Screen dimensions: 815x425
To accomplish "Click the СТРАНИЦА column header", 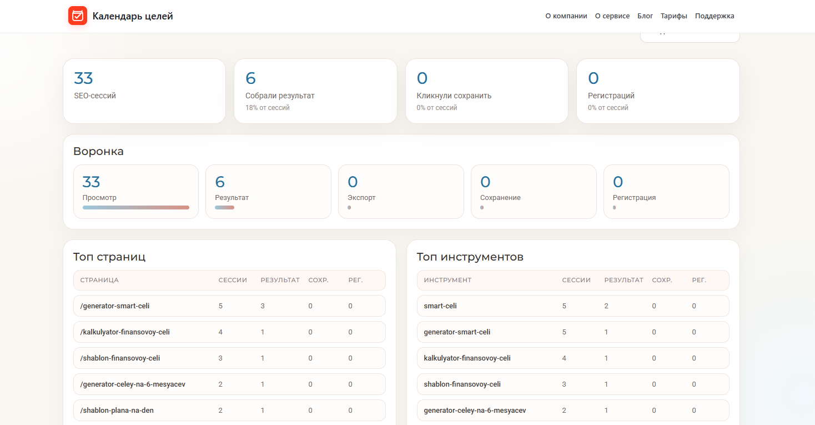I will (99, 280).
